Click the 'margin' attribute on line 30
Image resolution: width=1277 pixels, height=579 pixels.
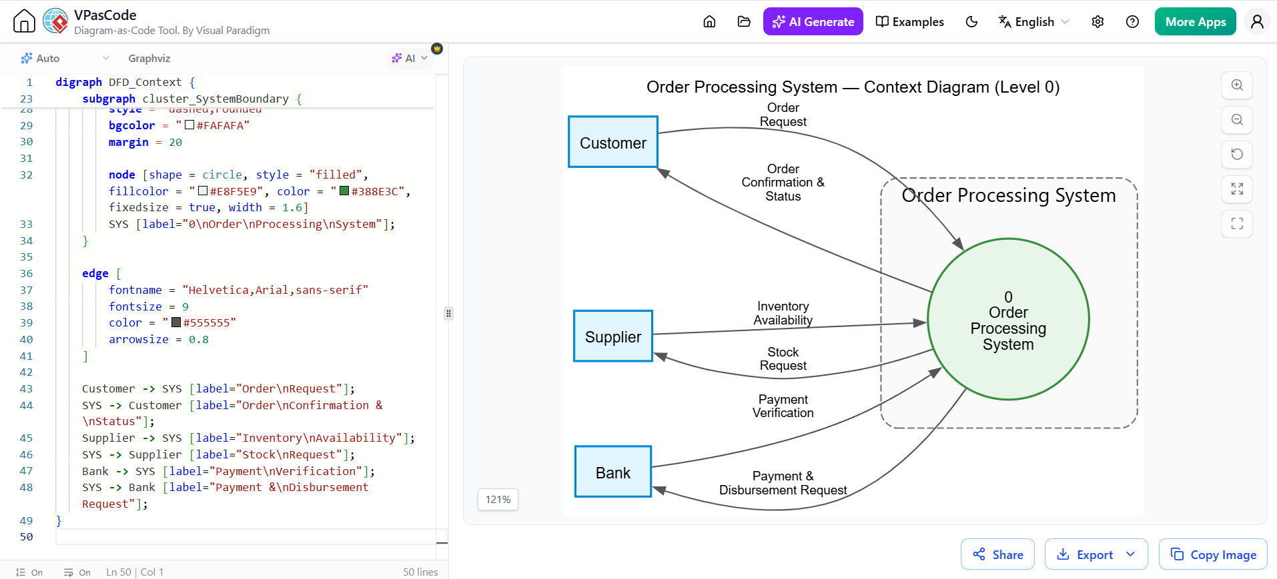(129, 142)
